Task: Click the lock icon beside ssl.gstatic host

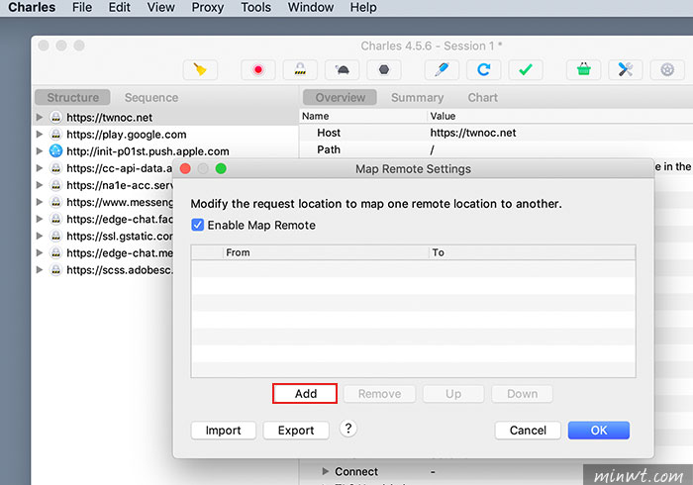Action: point(55,236)
